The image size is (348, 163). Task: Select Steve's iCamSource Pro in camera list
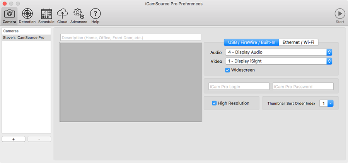tap(26, 38)
